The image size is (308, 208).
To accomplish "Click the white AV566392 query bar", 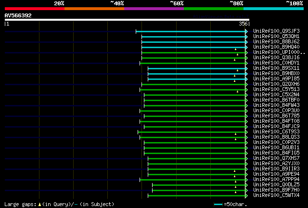I will (127, 20).
